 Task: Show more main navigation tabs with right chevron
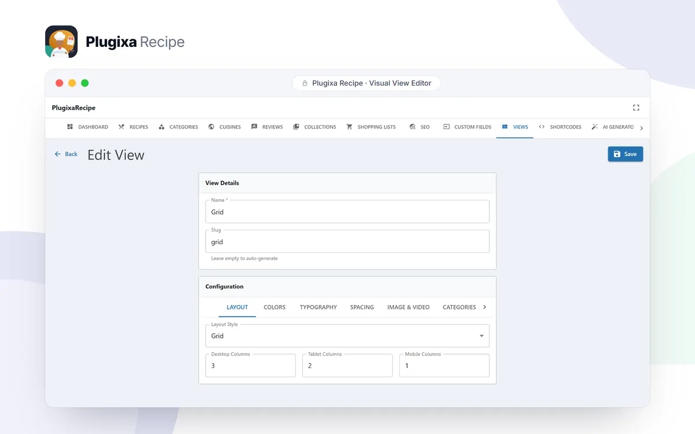click(641, 127)
